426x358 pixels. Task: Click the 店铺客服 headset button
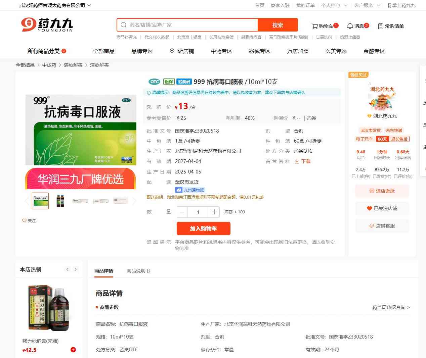click(382, 226)
